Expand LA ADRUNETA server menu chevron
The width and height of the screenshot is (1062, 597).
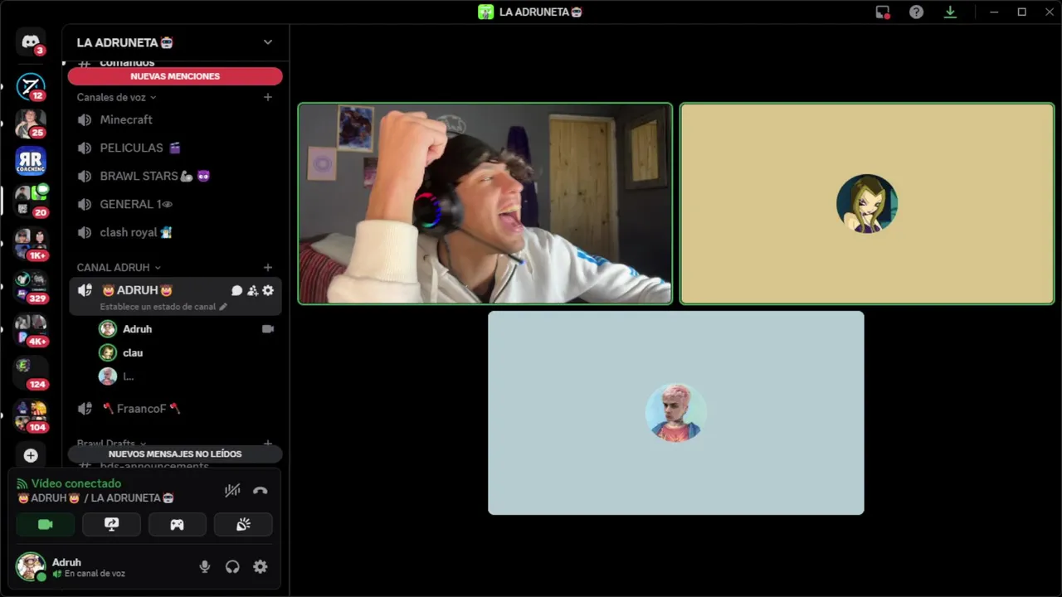267,42
